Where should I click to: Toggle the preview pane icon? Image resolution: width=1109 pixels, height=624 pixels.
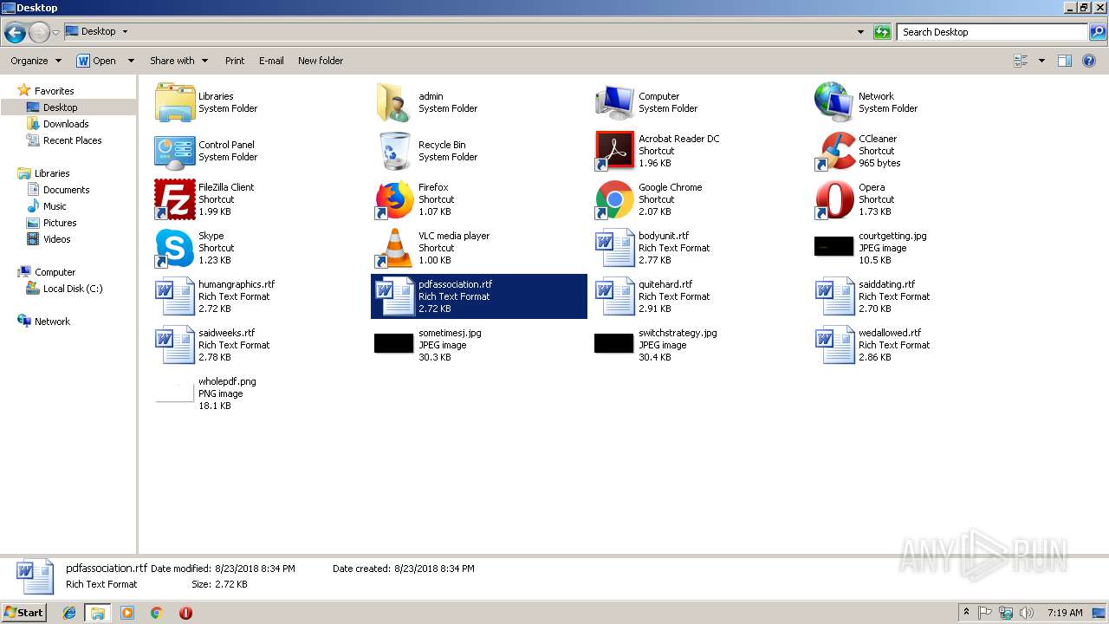pyautogui.click(x=1065, y=61)
